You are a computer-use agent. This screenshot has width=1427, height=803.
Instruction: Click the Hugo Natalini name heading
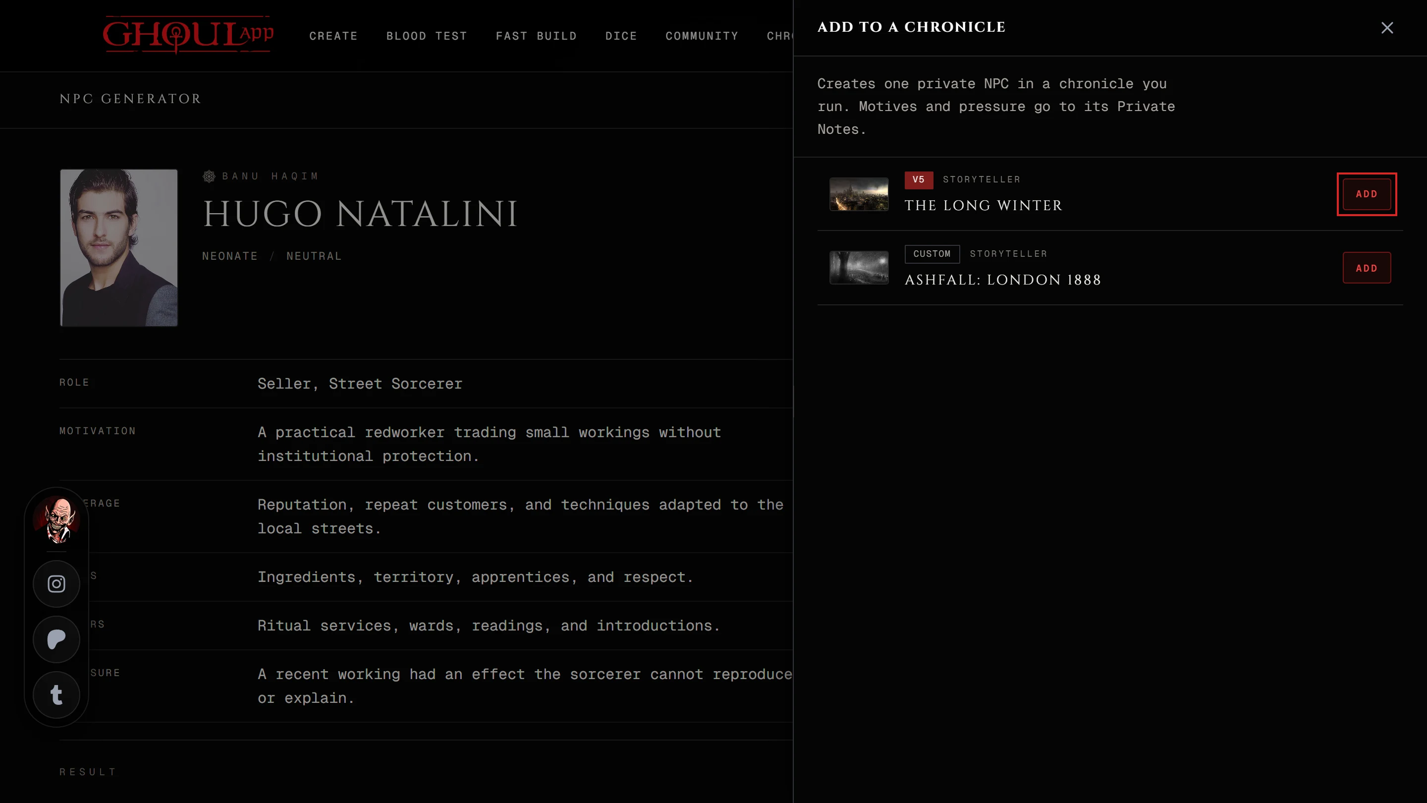click(361, 214)
